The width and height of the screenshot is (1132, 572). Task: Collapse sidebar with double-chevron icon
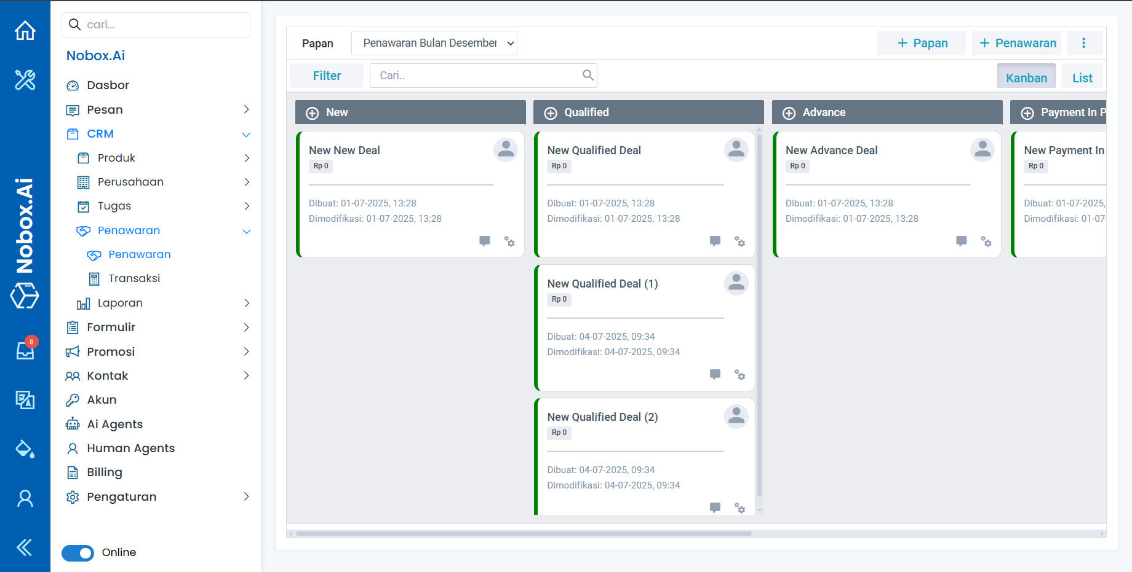pyautogui.click(x=25, y=547)
